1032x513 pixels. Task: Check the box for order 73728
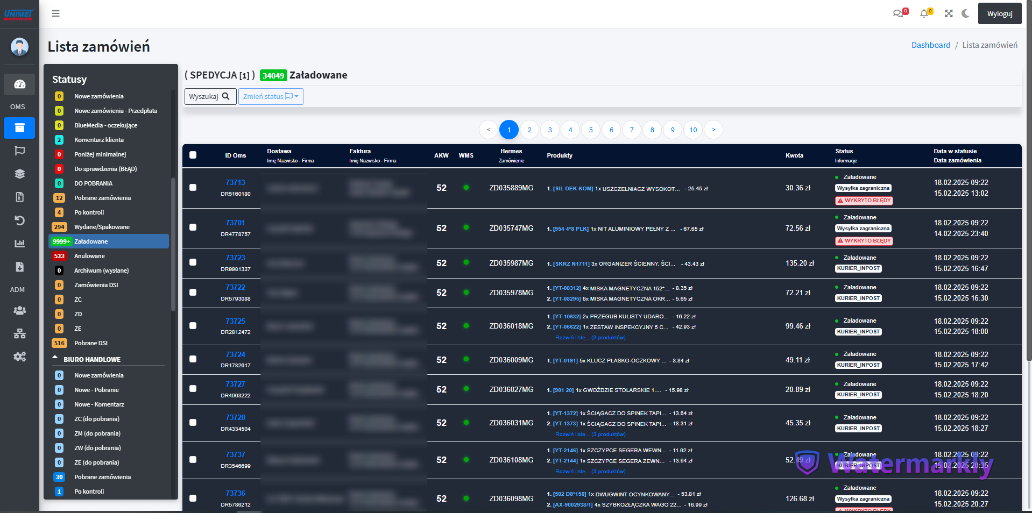click(193, 422)
